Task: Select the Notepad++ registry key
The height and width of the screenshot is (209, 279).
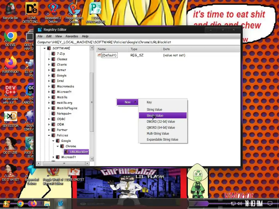Action: (64, 113)
